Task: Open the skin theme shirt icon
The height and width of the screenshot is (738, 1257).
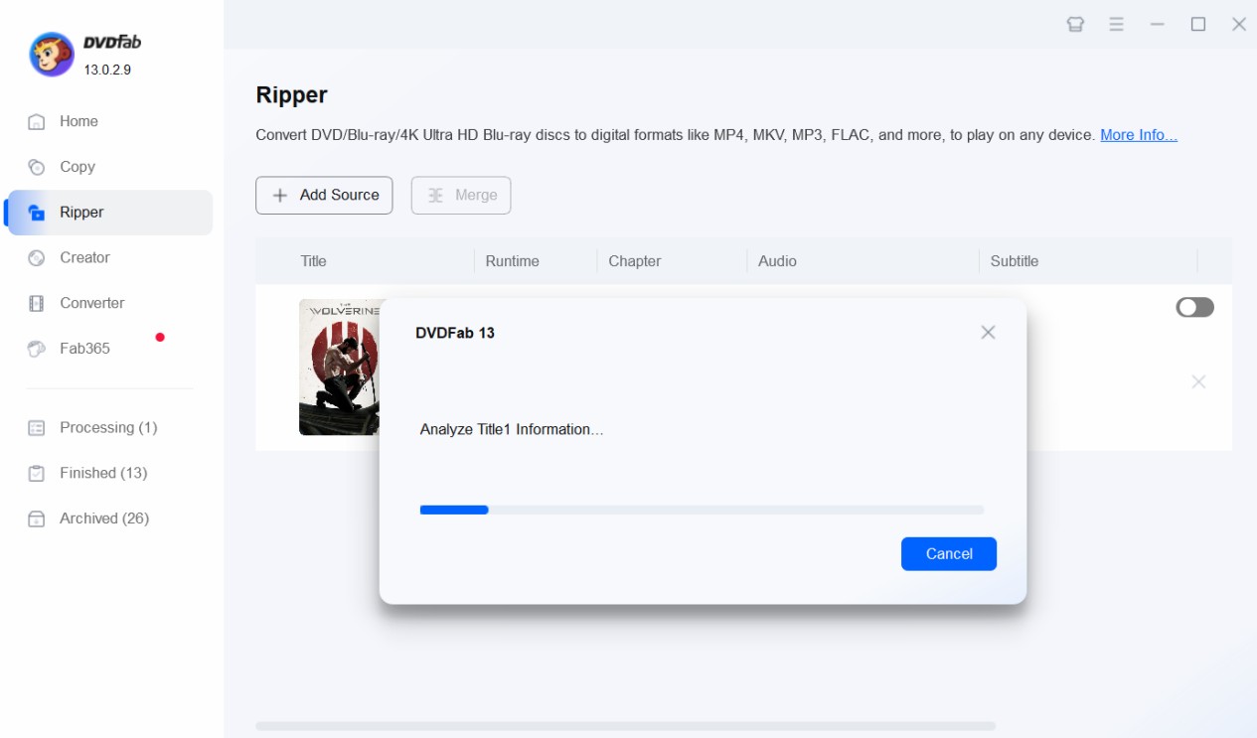Action: 1075,25
